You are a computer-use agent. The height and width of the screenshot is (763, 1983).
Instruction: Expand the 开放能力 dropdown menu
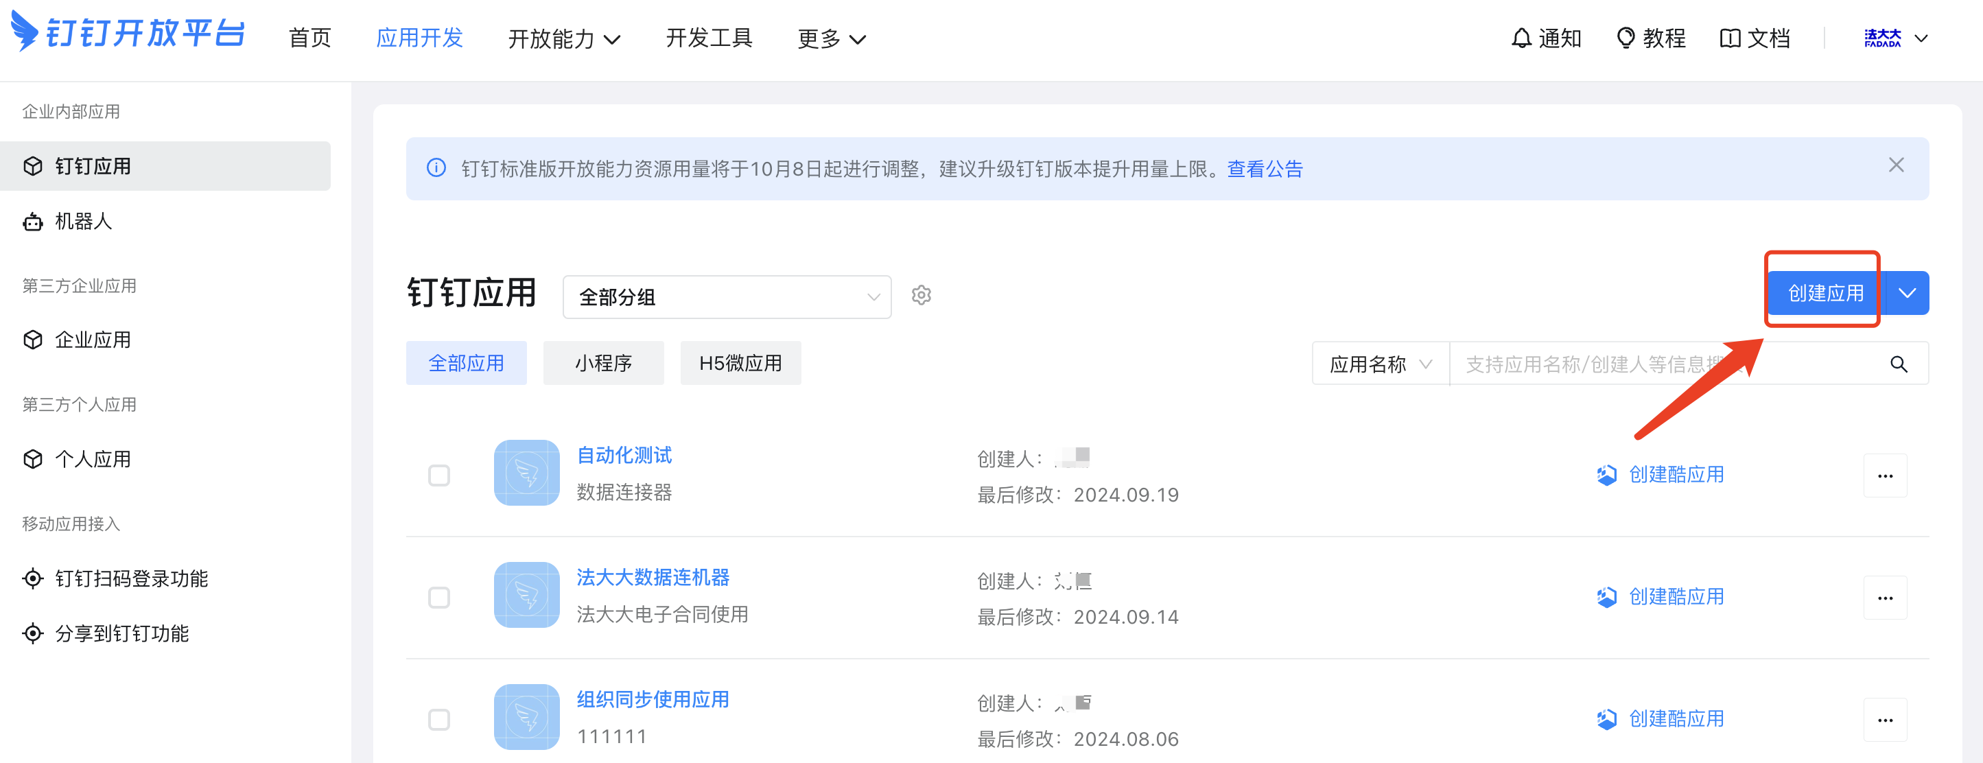pyautogui.click(x=564, y=38)
